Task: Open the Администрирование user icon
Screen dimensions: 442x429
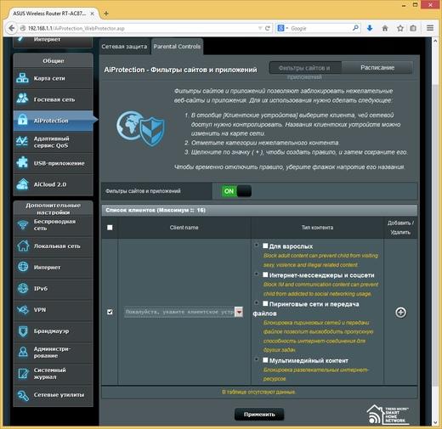Action: 23,352
